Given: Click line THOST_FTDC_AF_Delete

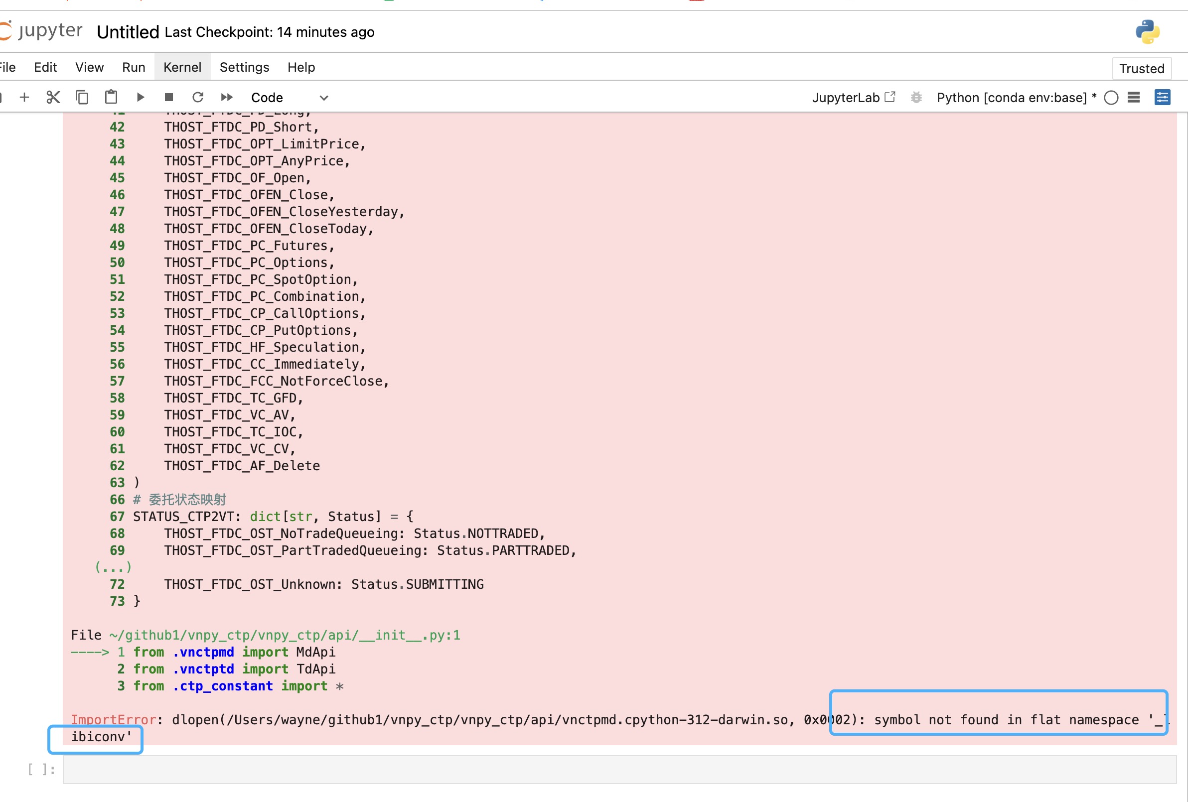Looking at the screenshot, I should pos(242,466).
